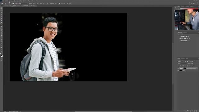This screenshot has height=112, width=199.
Task: Add a Levels adjustment layer
Action: point(183,36)
